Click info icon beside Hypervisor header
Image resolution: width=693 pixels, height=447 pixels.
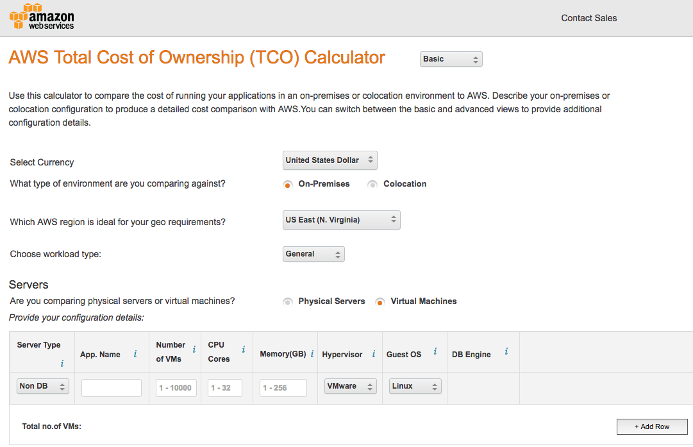[374, 354]
